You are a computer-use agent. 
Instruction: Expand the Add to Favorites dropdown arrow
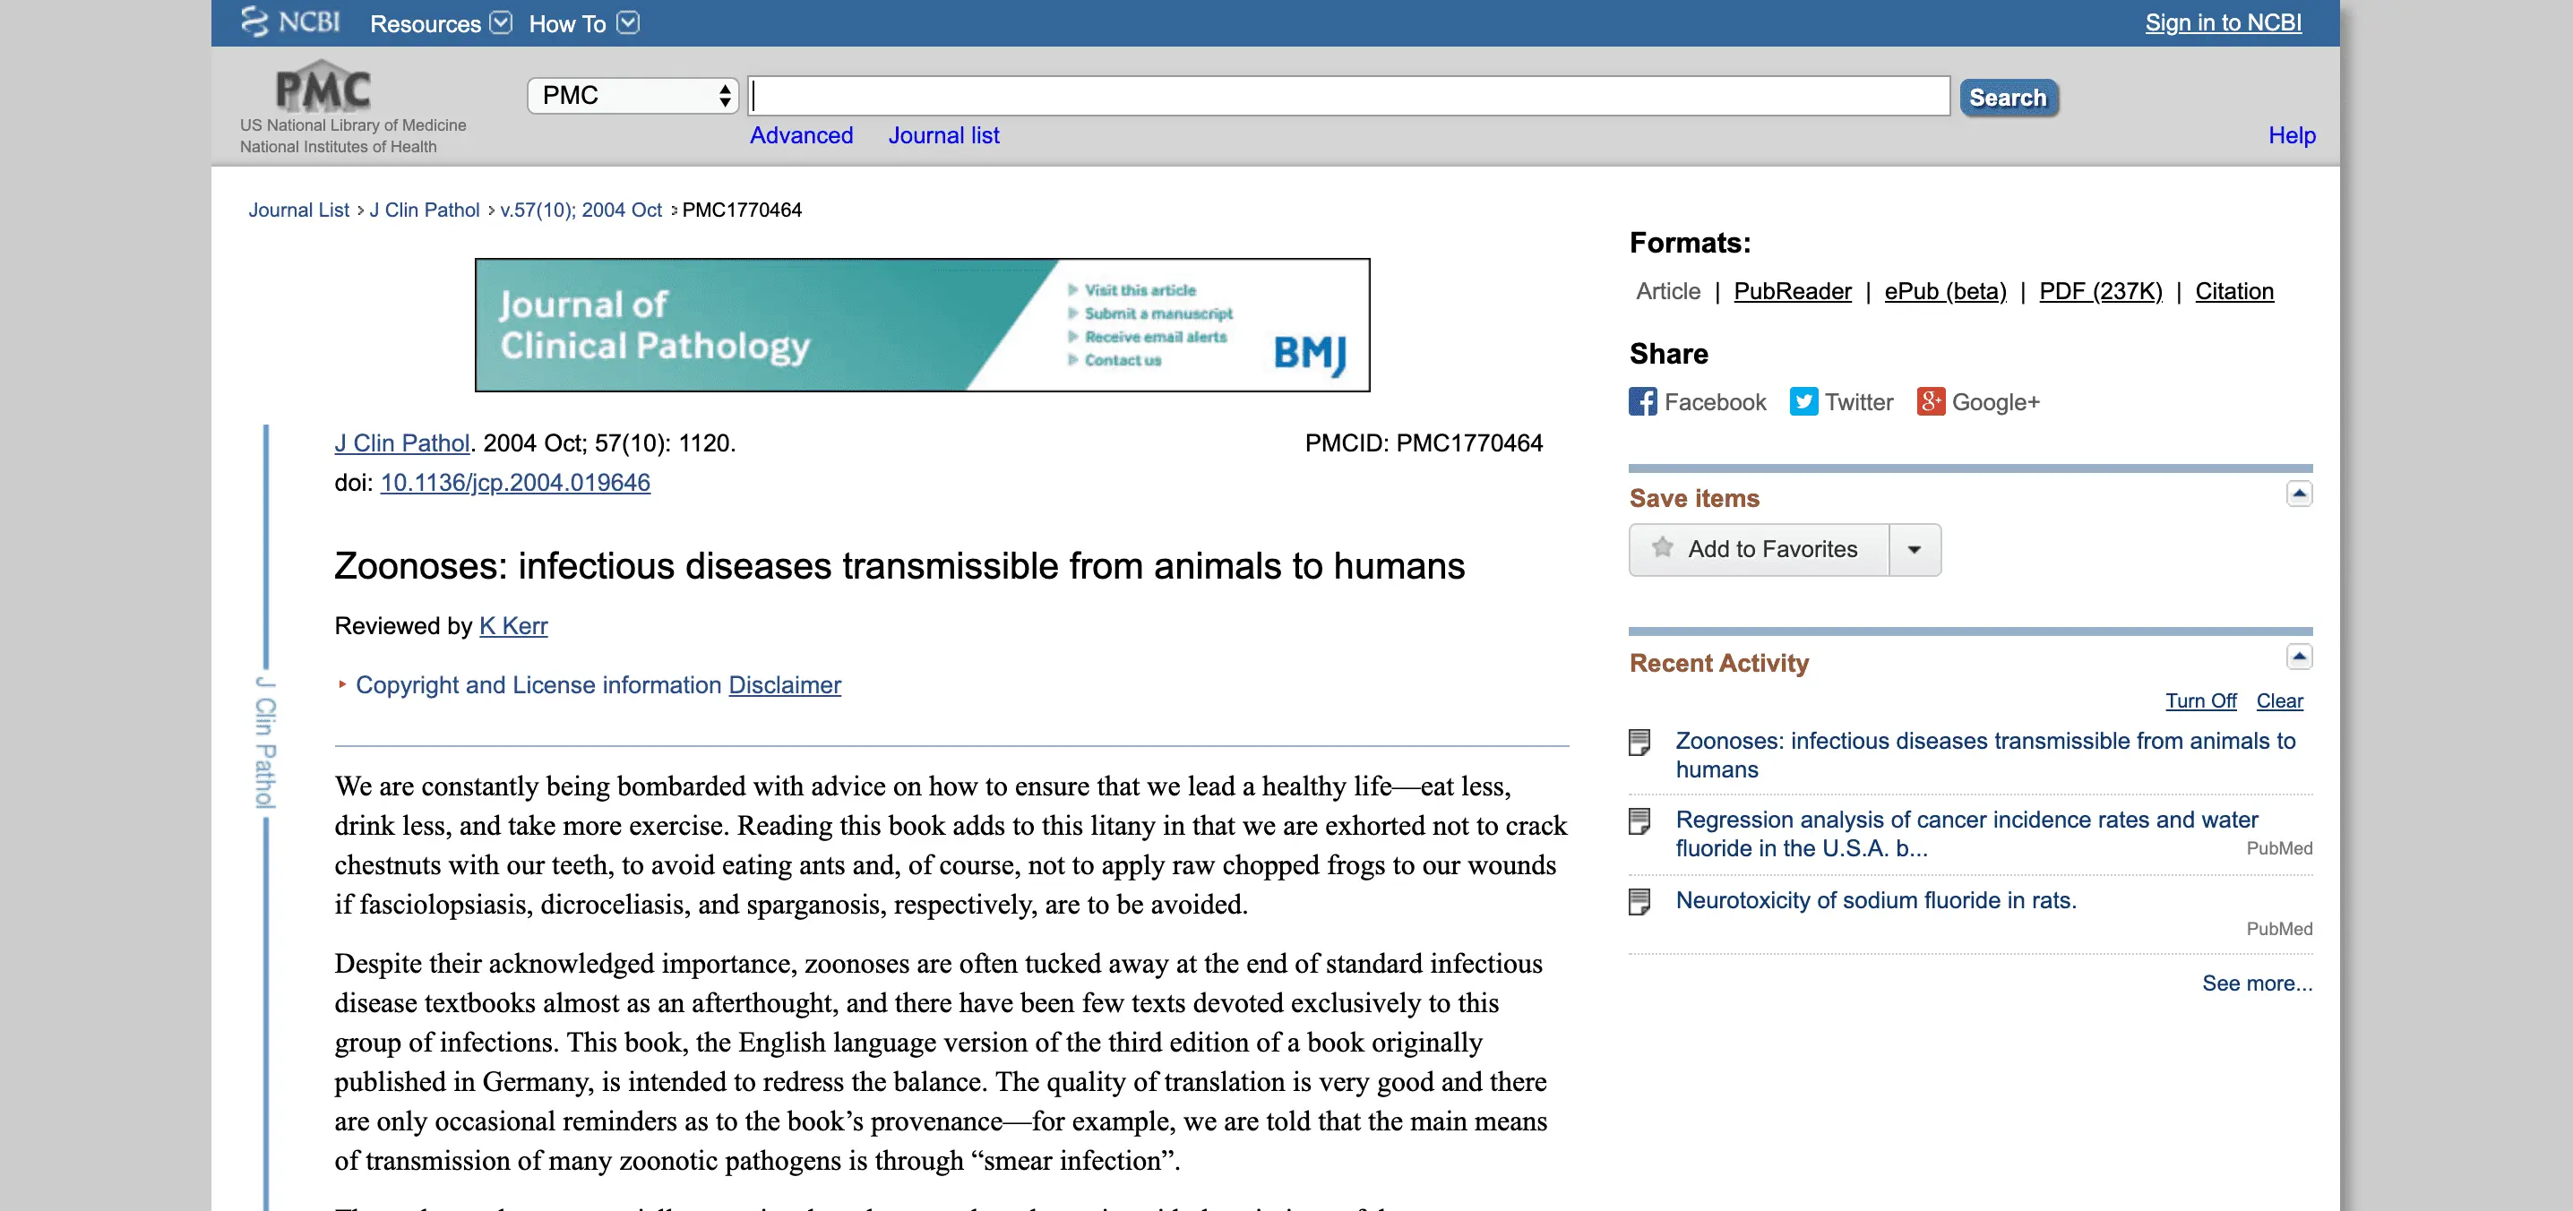[1914, 549]
